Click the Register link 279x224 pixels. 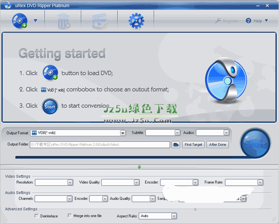[x=231, y=21]
